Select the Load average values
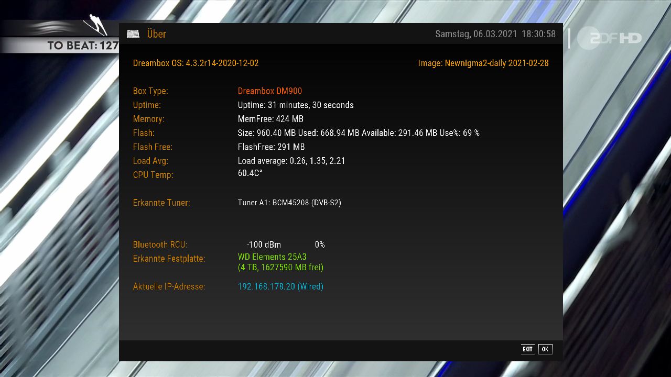The height and width of the screenshot is (377, 671). (291, 161)
